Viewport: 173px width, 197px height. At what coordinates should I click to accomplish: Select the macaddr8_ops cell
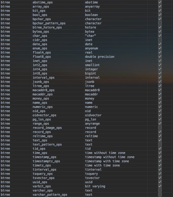44,90
